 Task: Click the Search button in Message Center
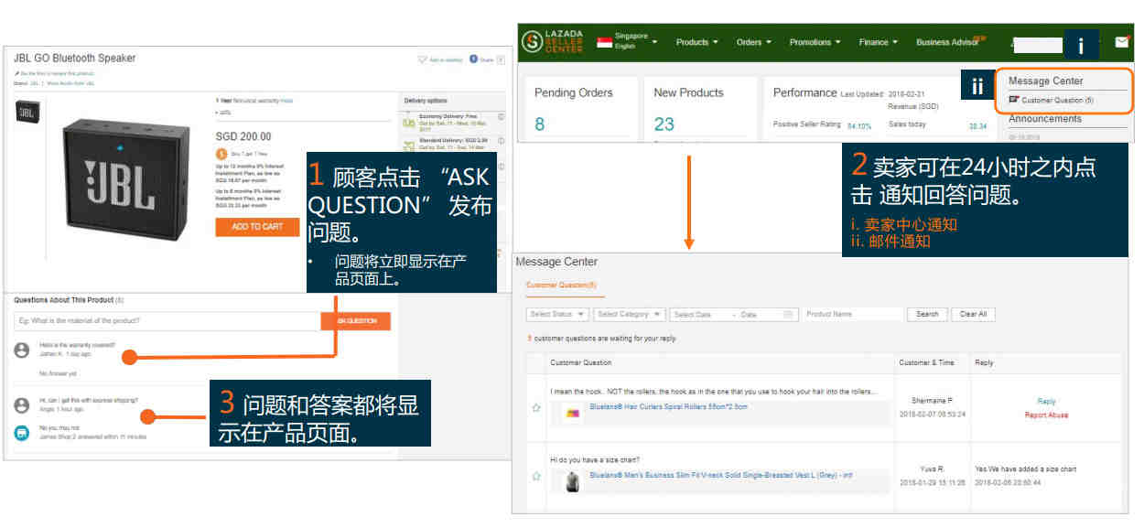tap(927, 314)
